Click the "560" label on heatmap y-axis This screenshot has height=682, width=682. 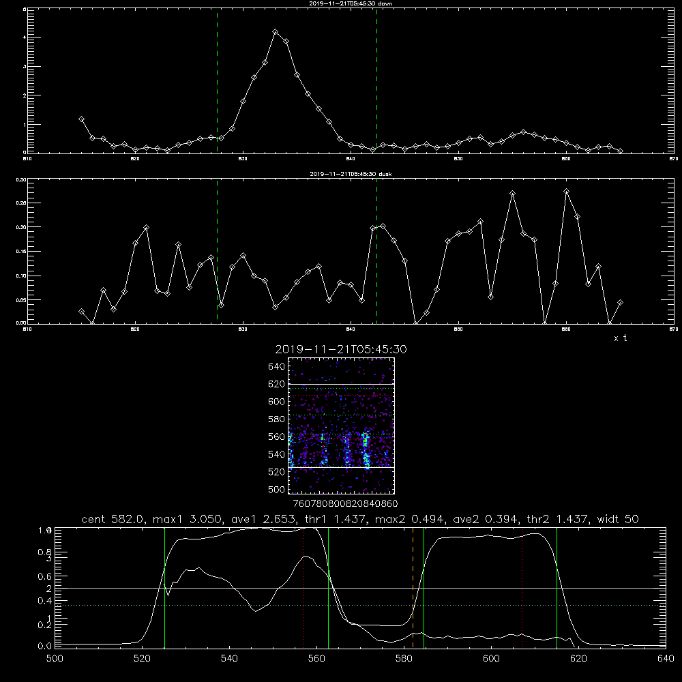click(277, 436)
